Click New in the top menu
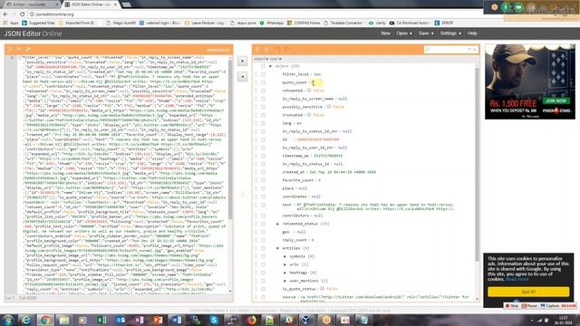 [385, 34]
